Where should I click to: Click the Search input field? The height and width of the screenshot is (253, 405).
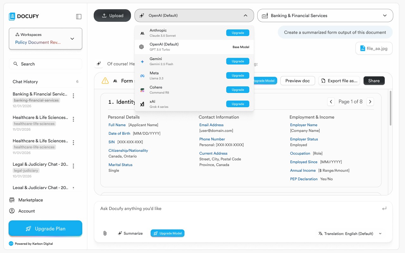[x=46, y=64]
